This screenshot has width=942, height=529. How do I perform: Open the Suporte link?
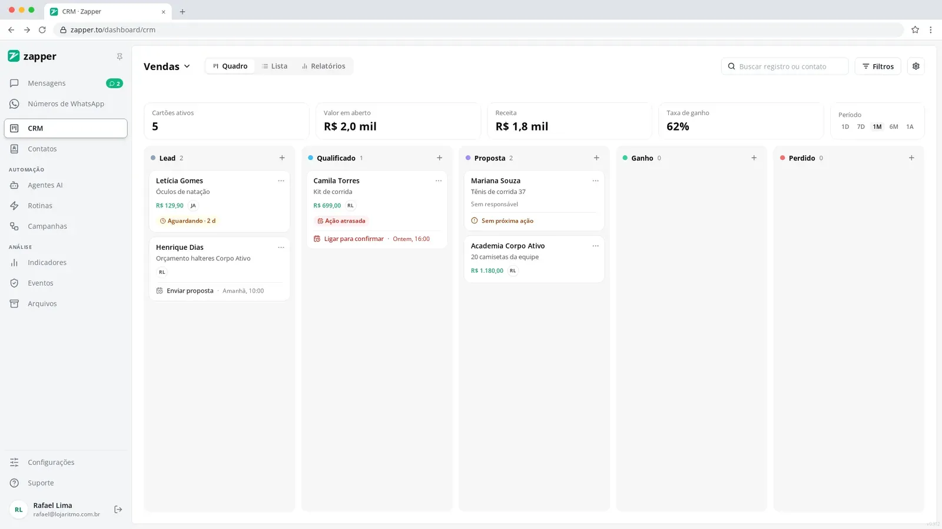tap(65, 483)
